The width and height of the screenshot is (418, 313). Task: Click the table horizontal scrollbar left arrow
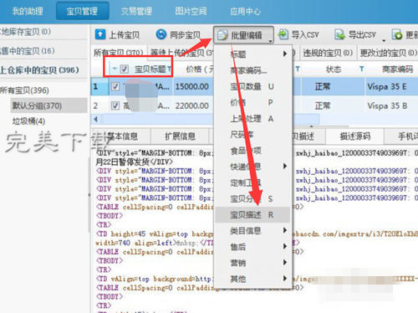pos(95,119)
